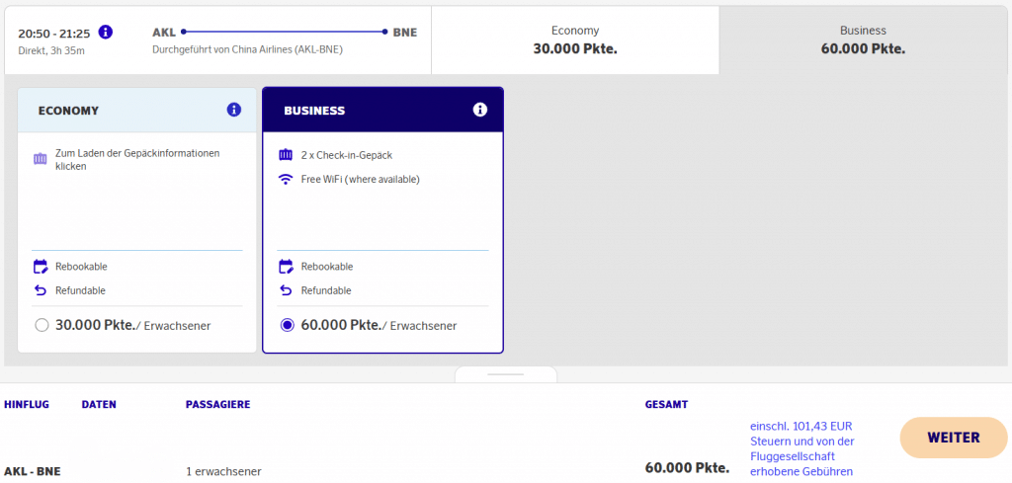Open the Business card info icon
Image resolution: width=1012 pixels, height=483 pixels.
[480, 110]
